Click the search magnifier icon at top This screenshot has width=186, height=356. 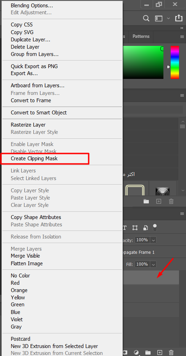[146, 18]
